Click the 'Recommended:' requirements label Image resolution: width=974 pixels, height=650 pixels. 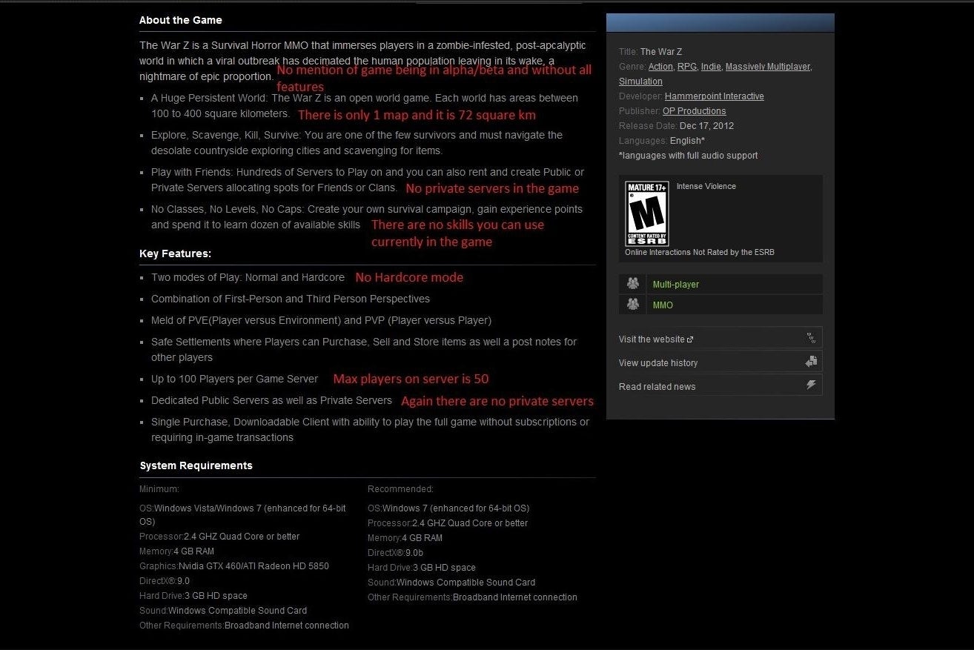401,489
